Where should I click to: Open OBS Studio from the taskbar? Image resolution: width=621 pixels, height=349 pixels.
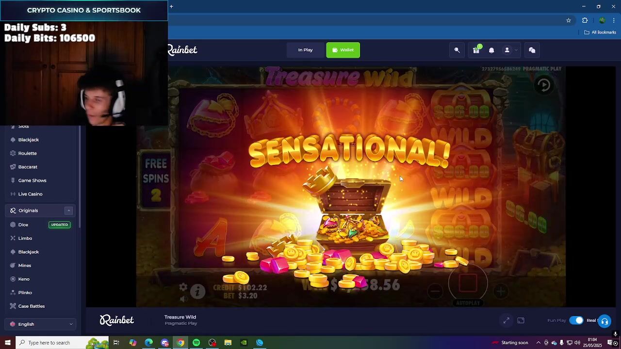212,343
